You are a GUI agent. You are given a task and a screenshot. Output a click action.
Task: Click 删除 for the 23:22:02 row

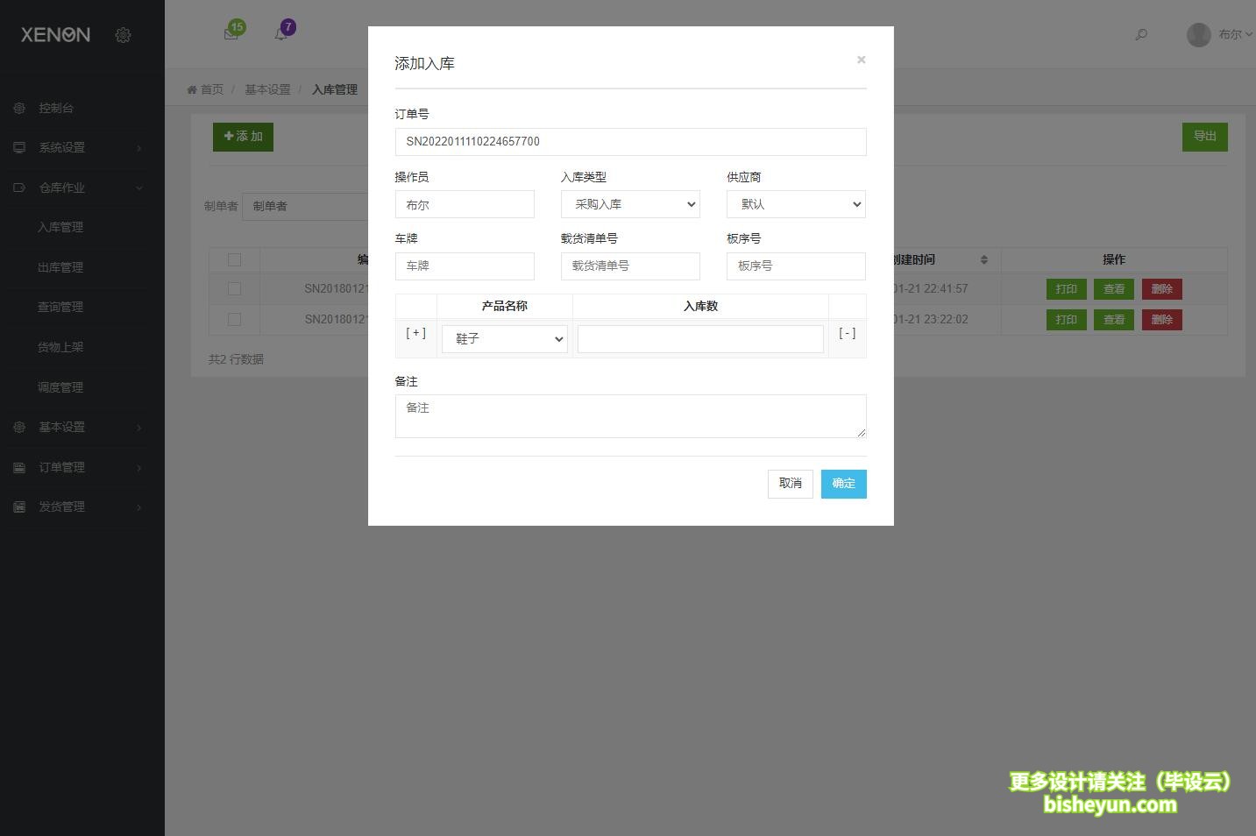1162,320
